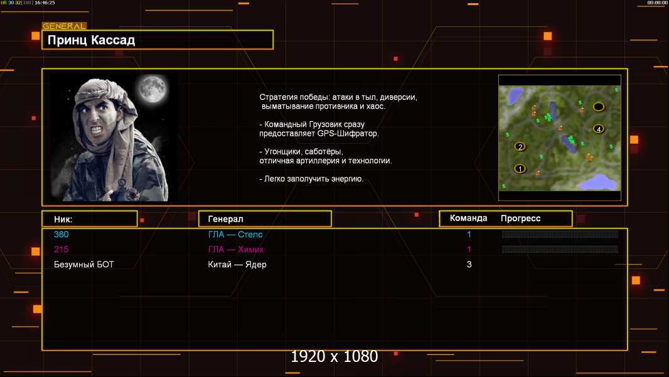Click the large purple lake at the minimap's bottom
The image size is (669, 377).
(598, 182)
